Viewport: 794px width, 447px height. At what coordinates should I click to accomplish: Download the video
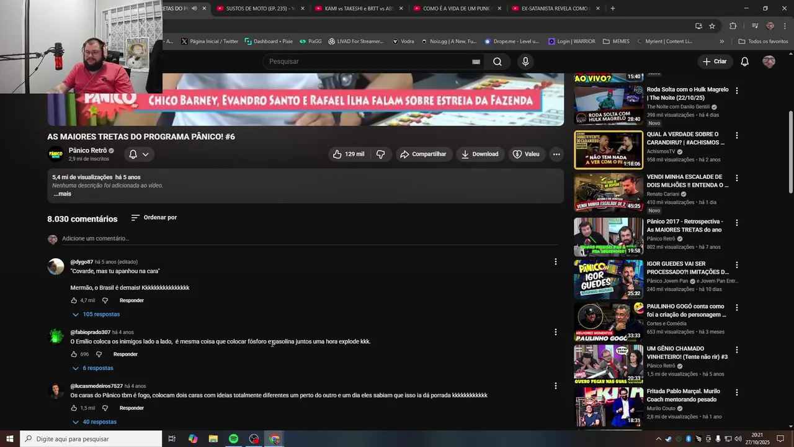(x=481, y=154)
